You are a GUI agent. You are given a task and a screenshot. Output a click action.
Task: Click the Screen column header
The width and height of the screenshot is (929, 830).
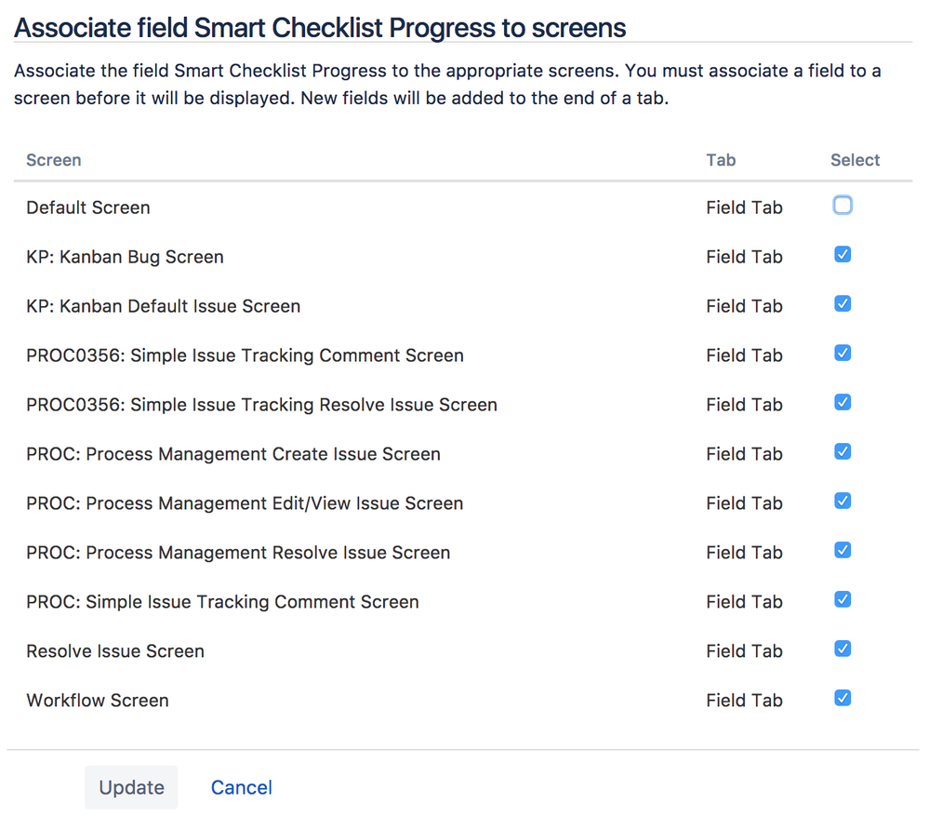[54, 160]
